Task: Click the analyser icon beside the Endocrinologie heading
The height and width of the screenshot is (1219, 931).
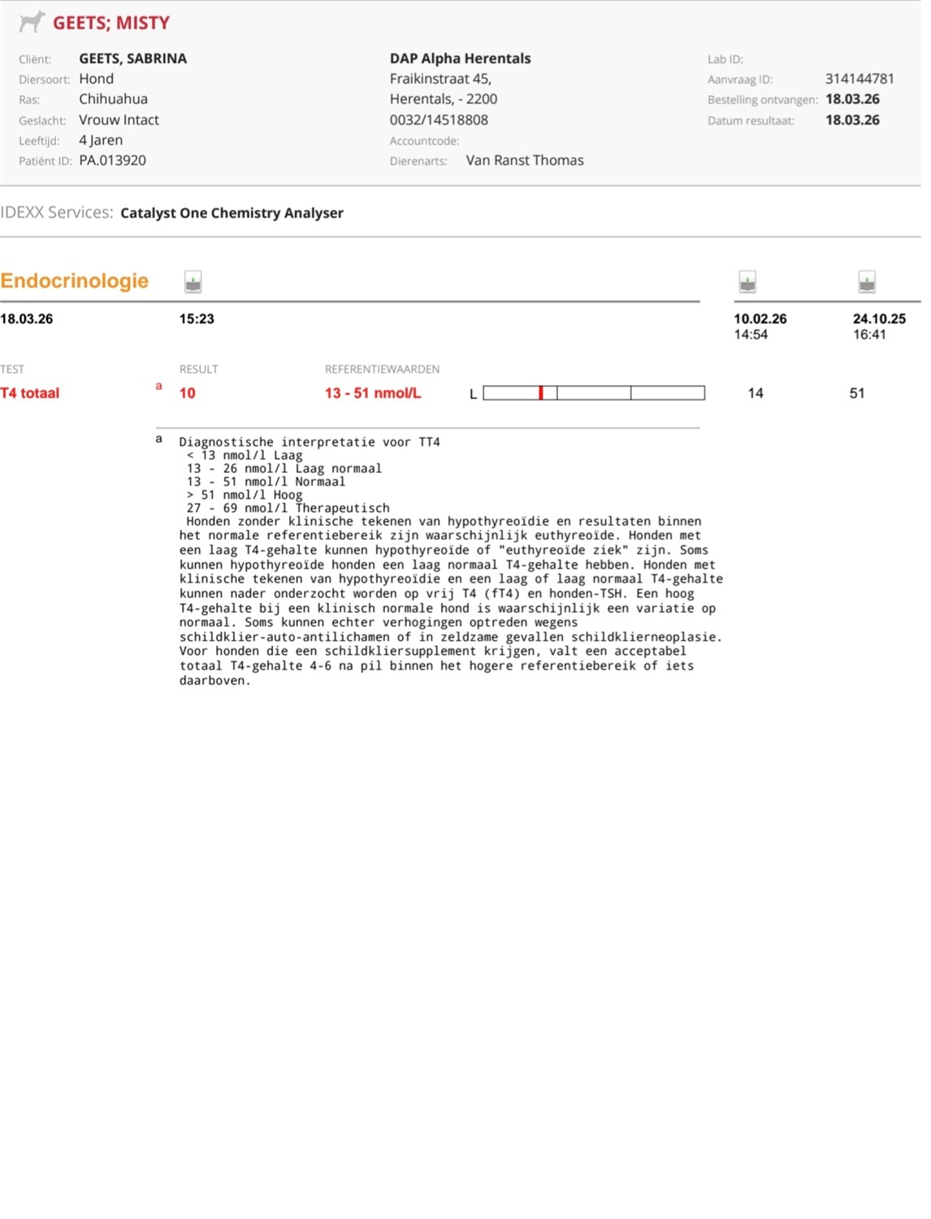Action: [193, 282]
